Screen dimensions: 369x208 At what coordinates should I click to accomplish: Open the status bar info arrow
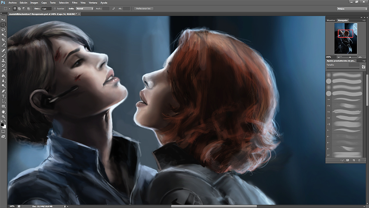pyautogui.click(x=65, y=206)
